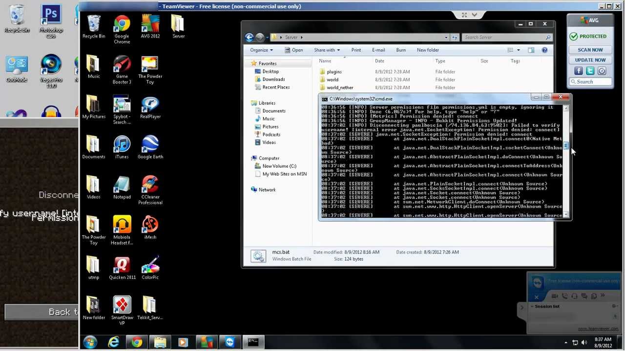This screenshot has height=351, width=625.
Task: Select Network in the navigation pane
Action: click(x=267, y=190)
